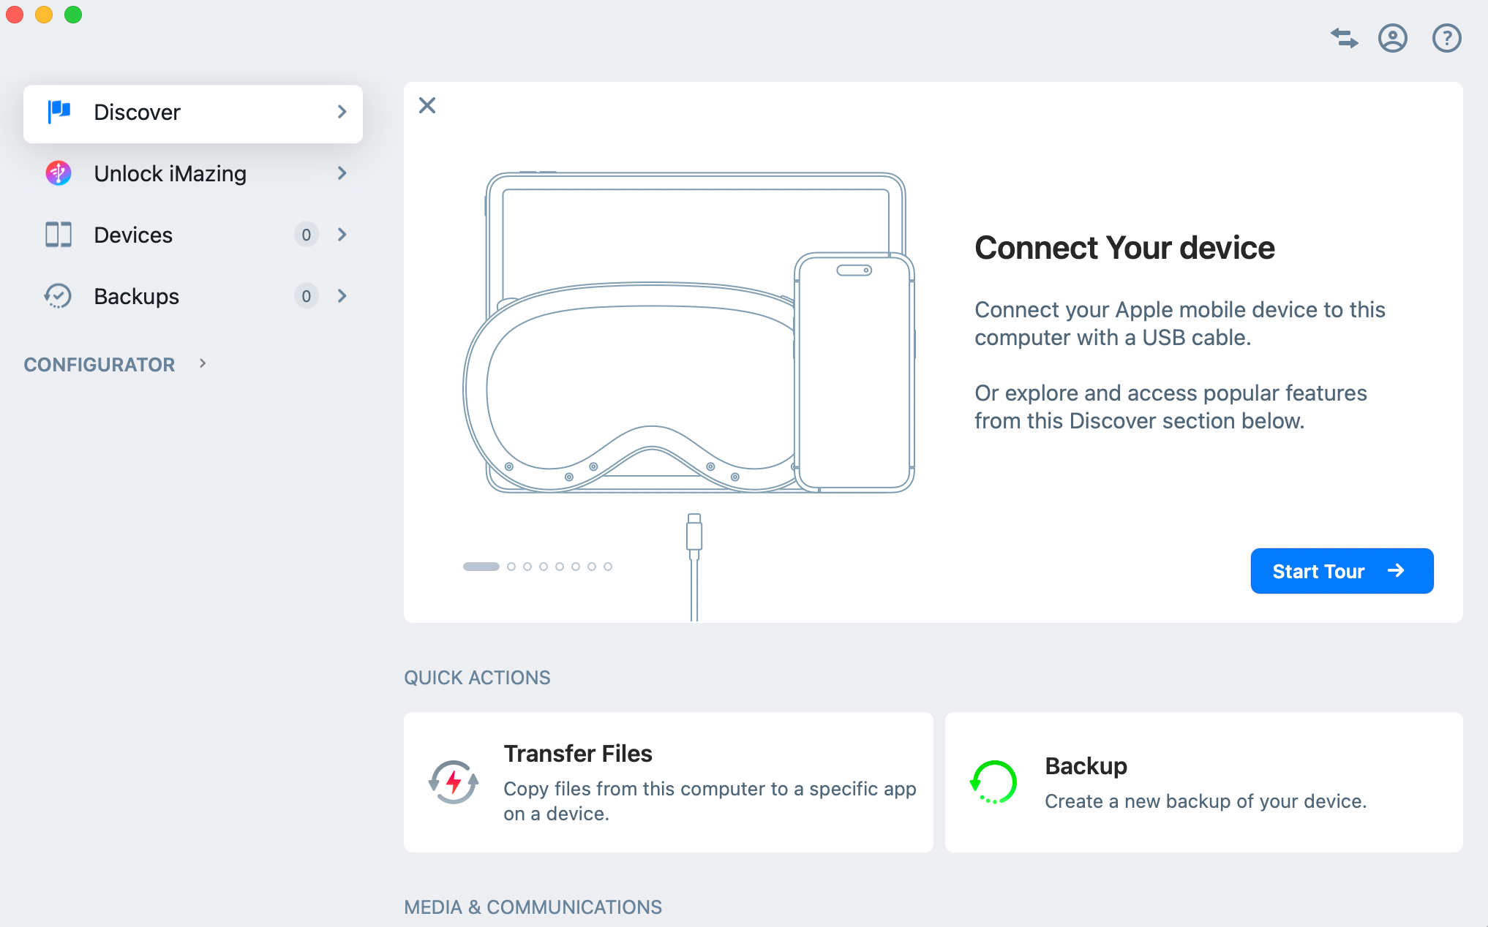The image size is (1488, 927).
Task: Open the Backup quick action card
Action: coord(1203,782)
